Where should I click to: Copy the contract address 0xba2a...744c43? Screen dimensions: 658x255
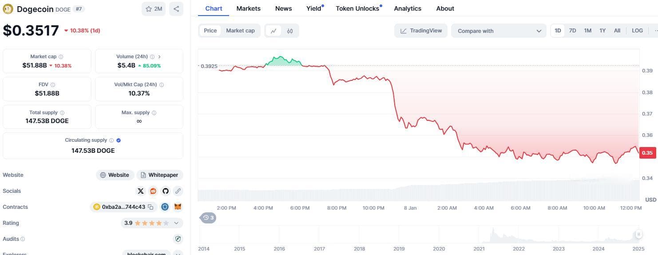click(151, 207)
